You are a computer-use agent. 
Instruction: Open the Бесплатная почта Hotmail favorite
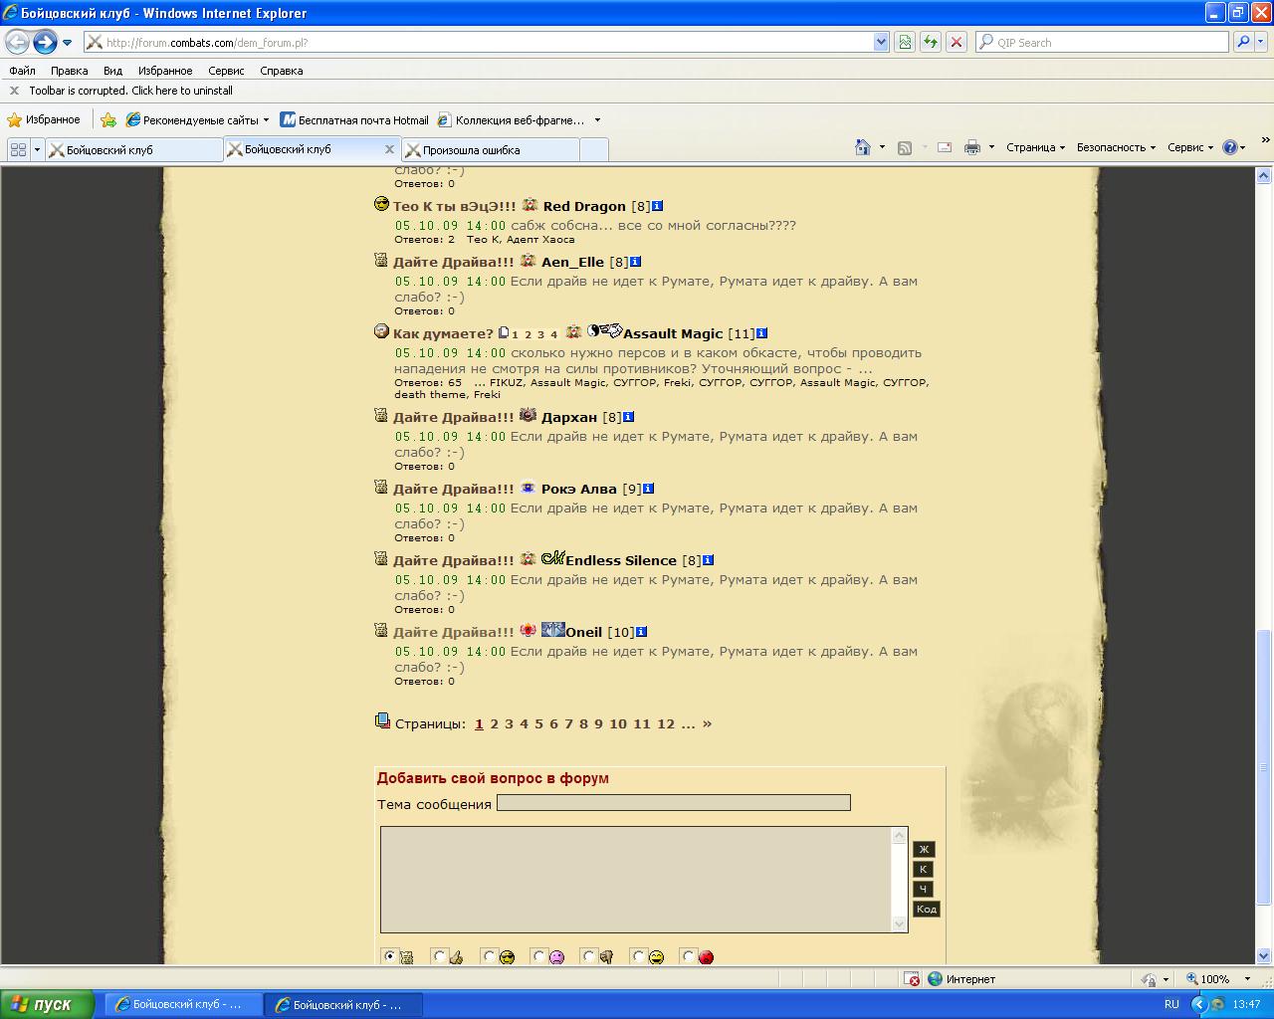click(x=354, y=120)
